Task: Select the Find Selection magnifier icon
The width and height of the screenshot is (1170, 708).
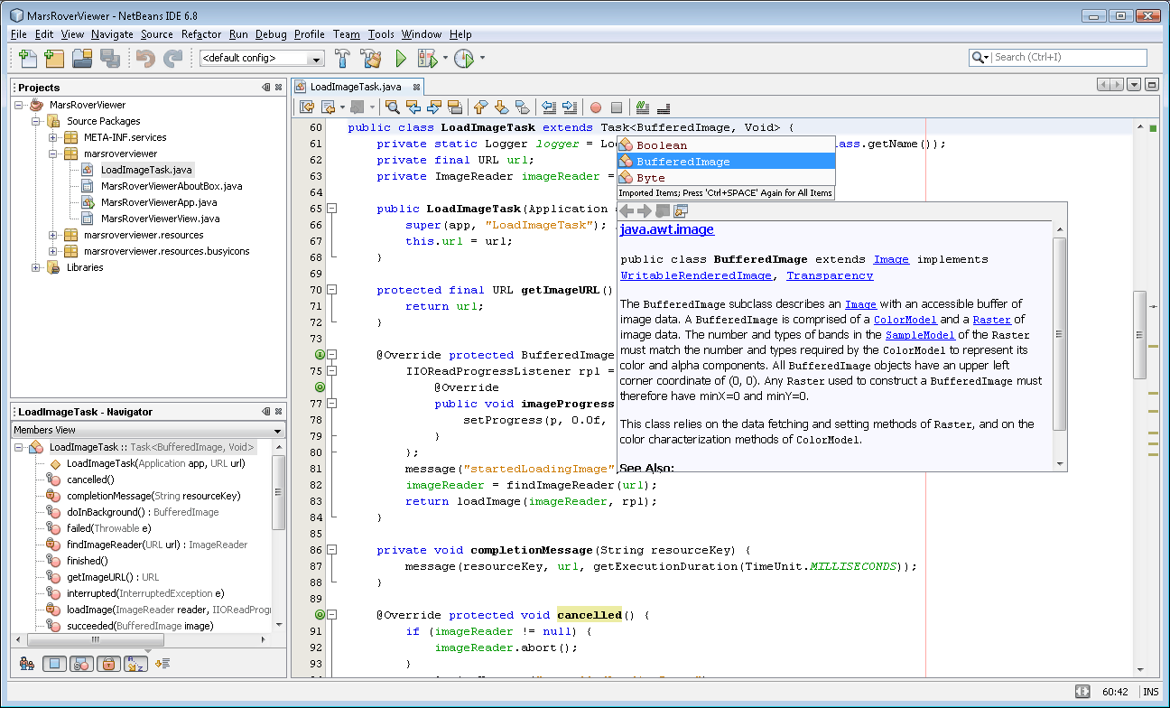Action: click(x=392, y=107)
